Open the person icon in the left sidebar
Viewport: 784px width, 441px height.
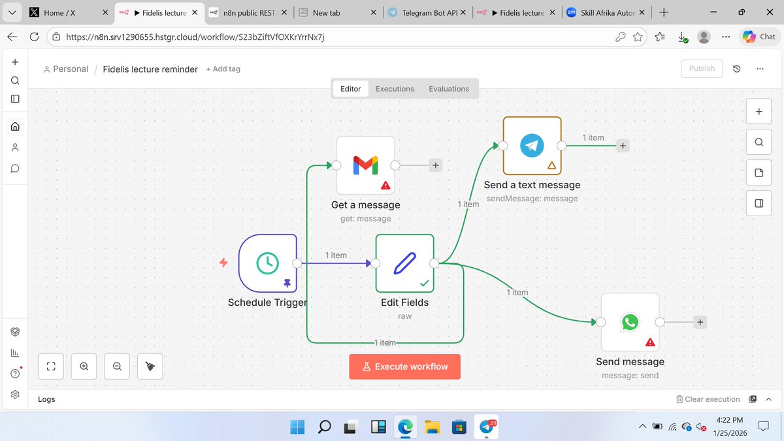coord(15,148)
